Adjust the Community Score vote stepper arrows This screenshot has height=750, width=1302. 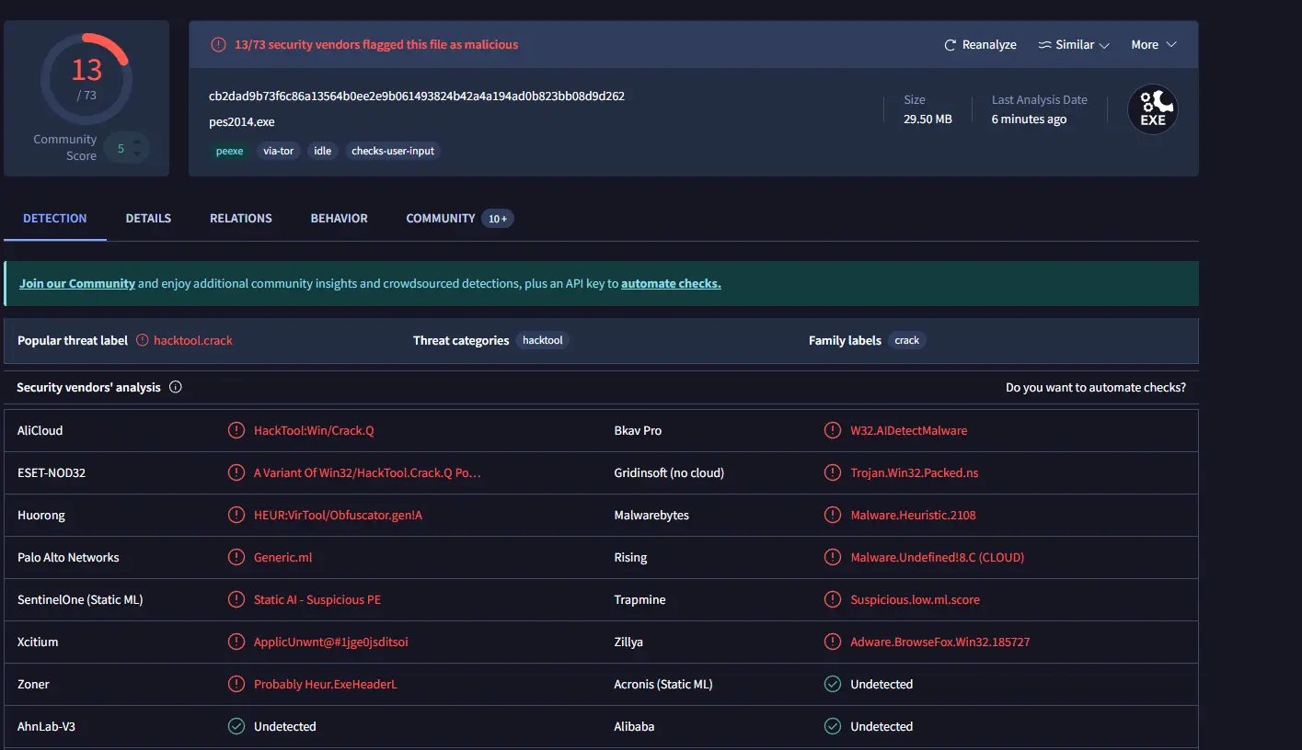click(x=137, y=148)
